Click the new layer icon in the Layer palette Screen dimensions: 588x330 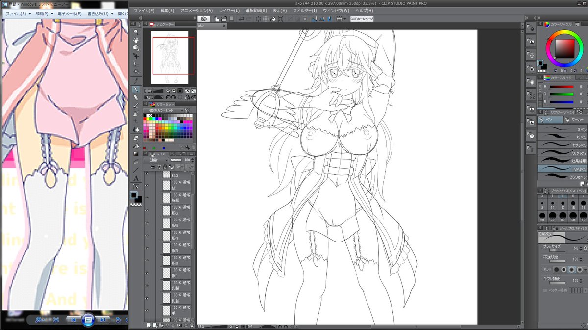(149, 325)
